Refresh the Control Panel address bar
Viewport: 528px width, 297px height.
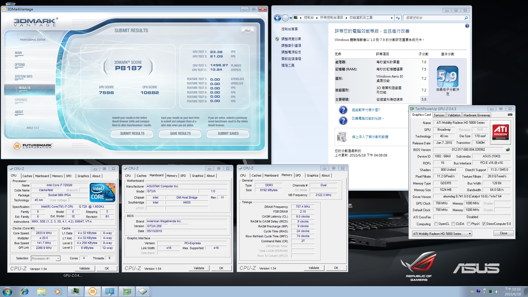(398, 18)
